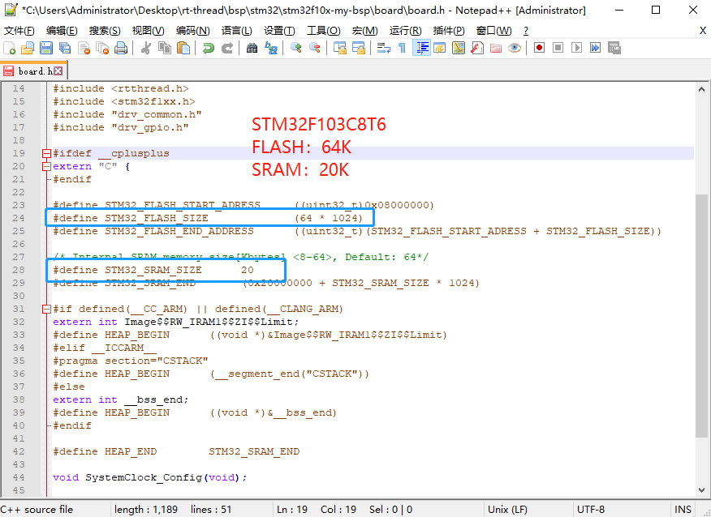Click the Open file toolbar icon

pyautogui.click(x=28, y=48)
